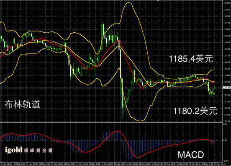Click the 1185.40 price axis tick
The image size is (231, 166).
pyautogui.click(x=226, y=69)
